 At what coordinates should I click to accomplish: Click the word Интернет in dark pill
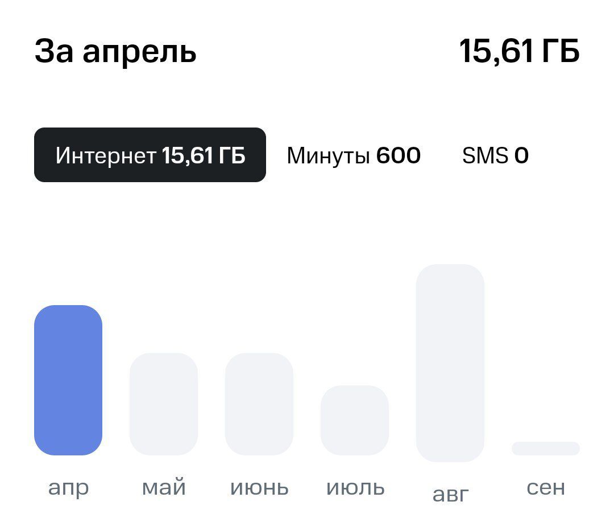(106, 155)
